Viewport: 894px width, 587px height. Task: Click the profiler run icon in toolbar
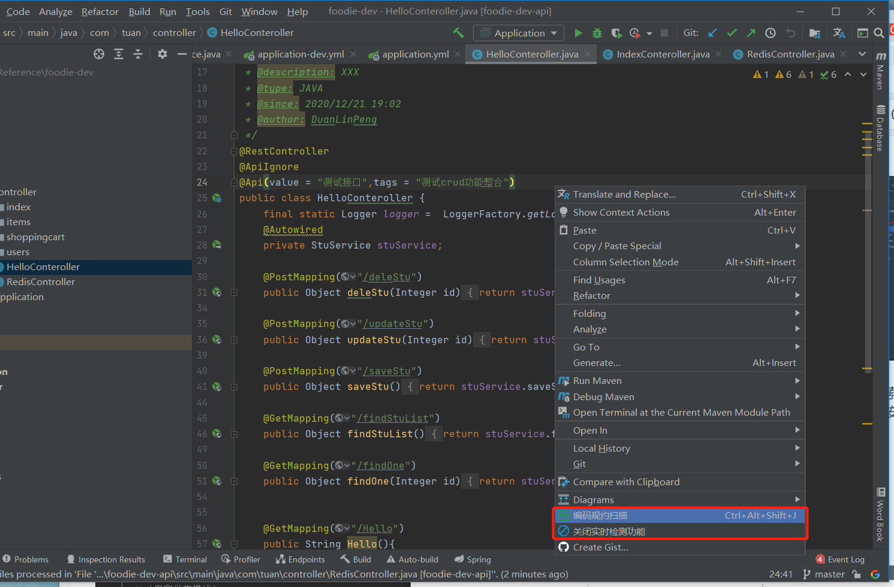pos(635,33)
